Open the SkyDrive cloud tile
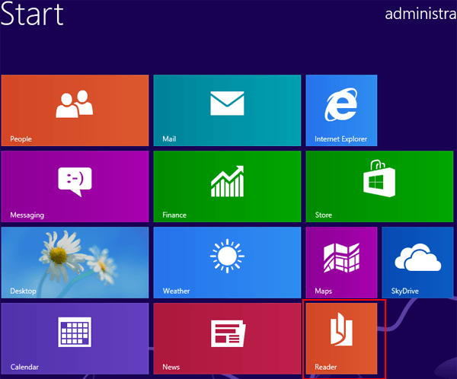457x379 pixels. pos(417,263)
